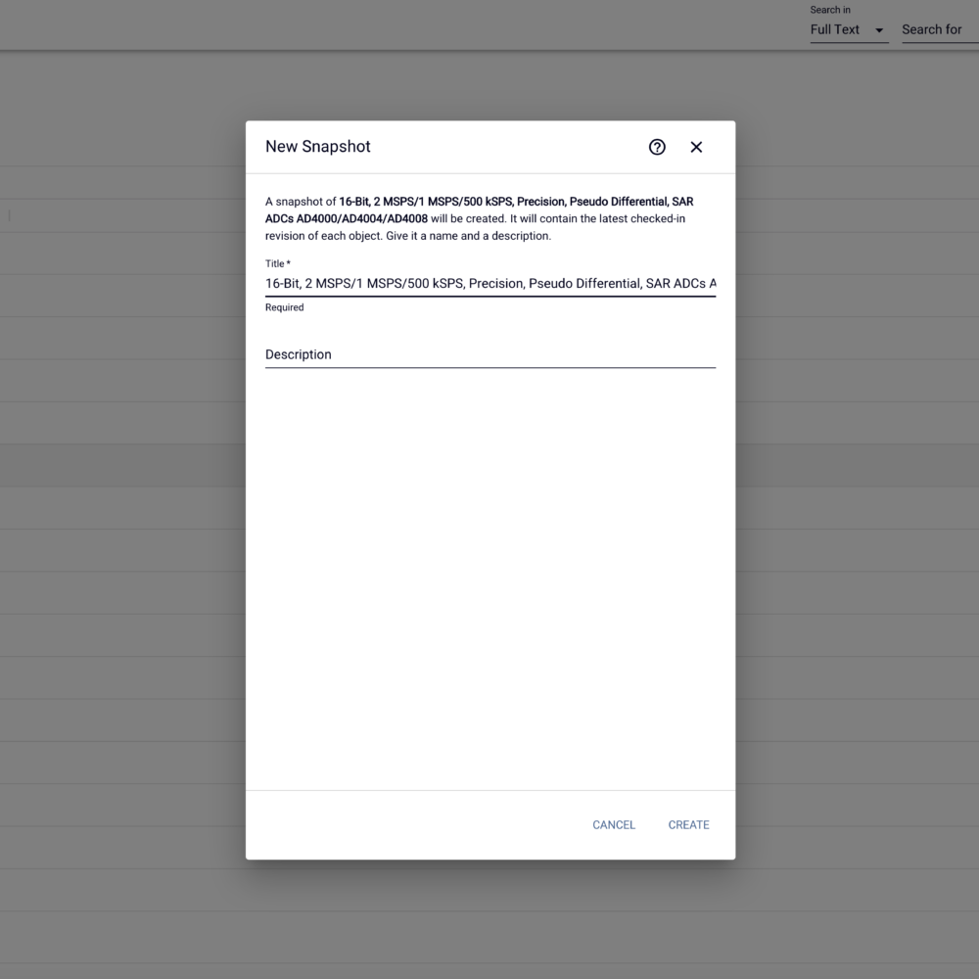Click the snapshot Title input field
979x979 pixels.
(x=490, y=284)
